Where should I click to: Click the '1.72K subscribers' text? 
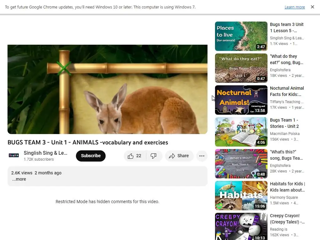[x=39, y=159]
